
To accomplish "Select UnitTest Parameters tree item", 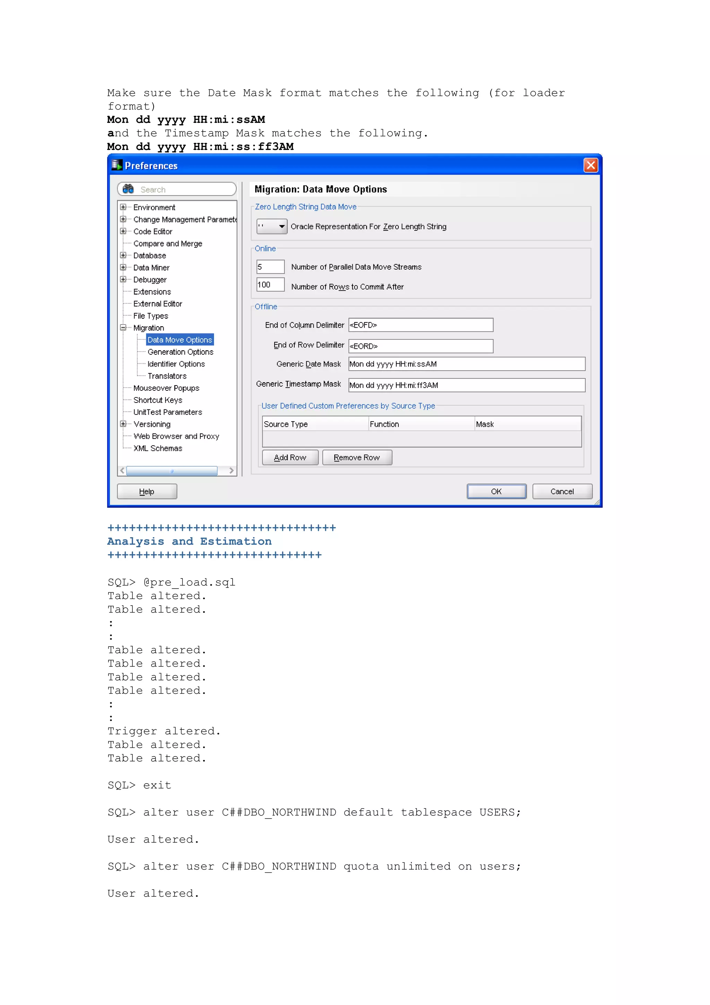I will point(167,412).
